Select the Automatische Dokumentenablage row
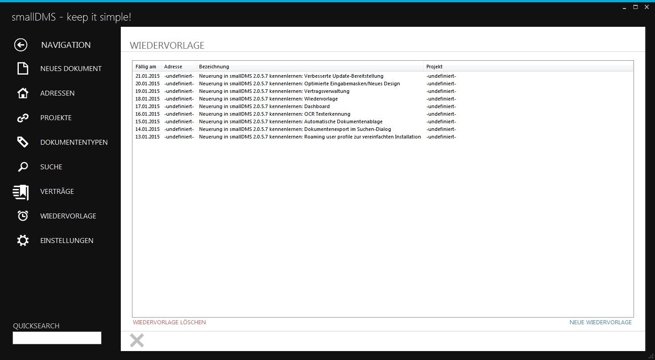 point(383,122)
